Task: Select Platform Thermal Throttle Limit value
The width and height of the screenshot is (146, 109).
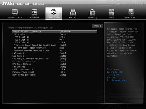Action: [61, 51]
